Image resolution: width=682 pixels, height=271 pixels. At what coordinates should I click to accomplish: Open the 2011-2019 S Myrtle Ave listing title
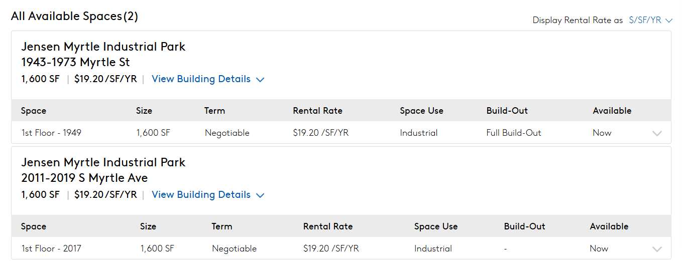tap(84, 178)
